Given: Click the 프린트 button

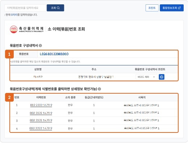Looking at the screenshot, I should coord(152,8).
